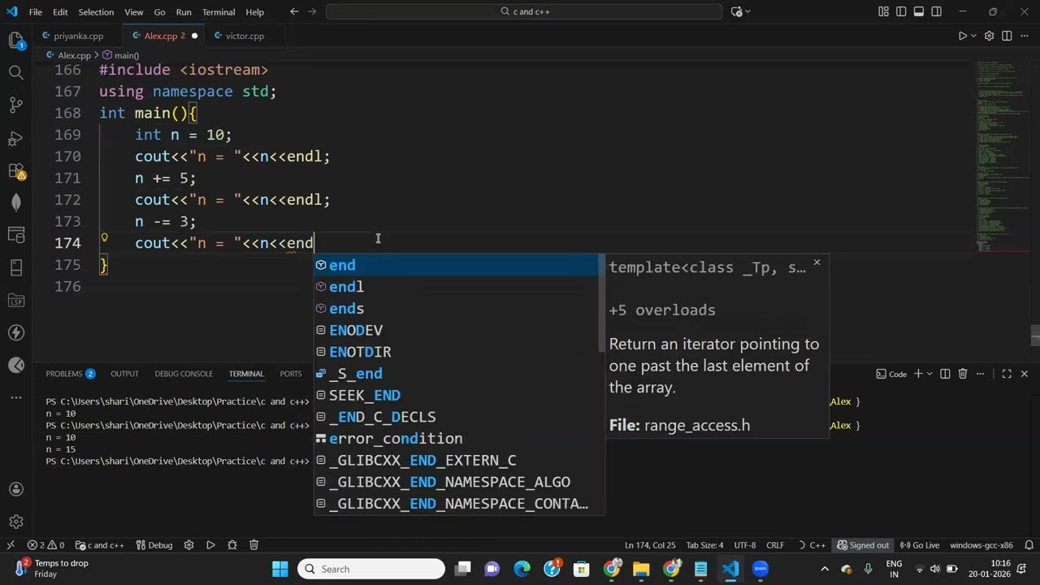Click the command center search box

click(524, 11)
